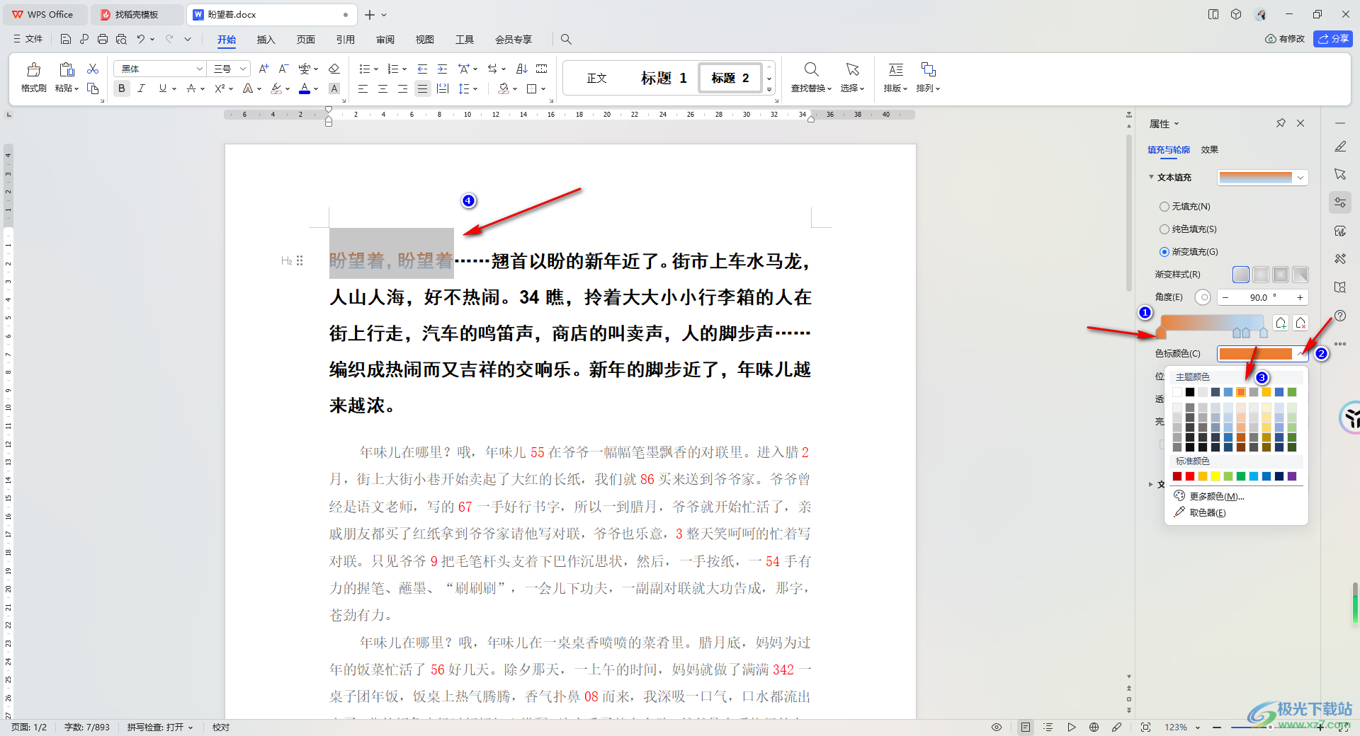1360x736 pixels.
Task: Click the pen icon in right sidebar
Action: pyautogui.click(x=1340, y=146)
